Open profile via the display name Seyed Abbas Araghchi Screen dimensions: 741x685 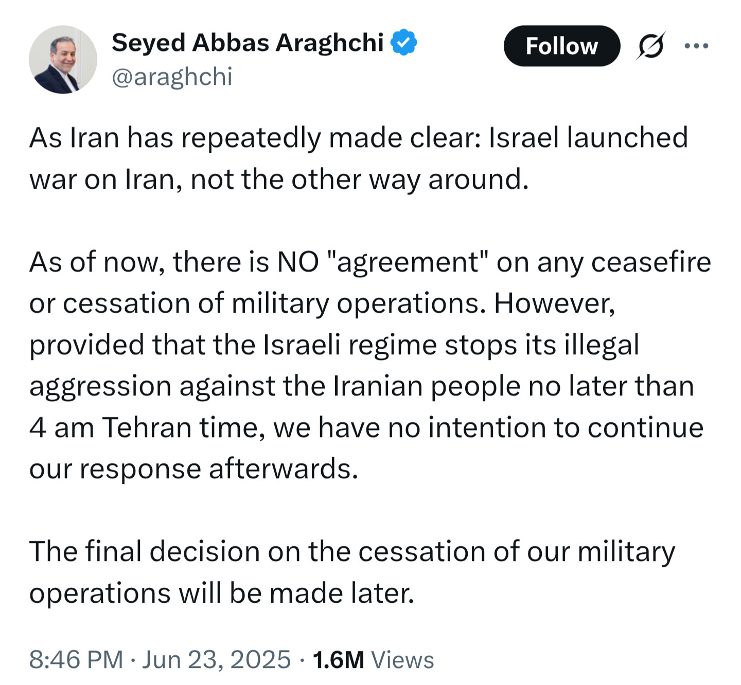point(248,43)
